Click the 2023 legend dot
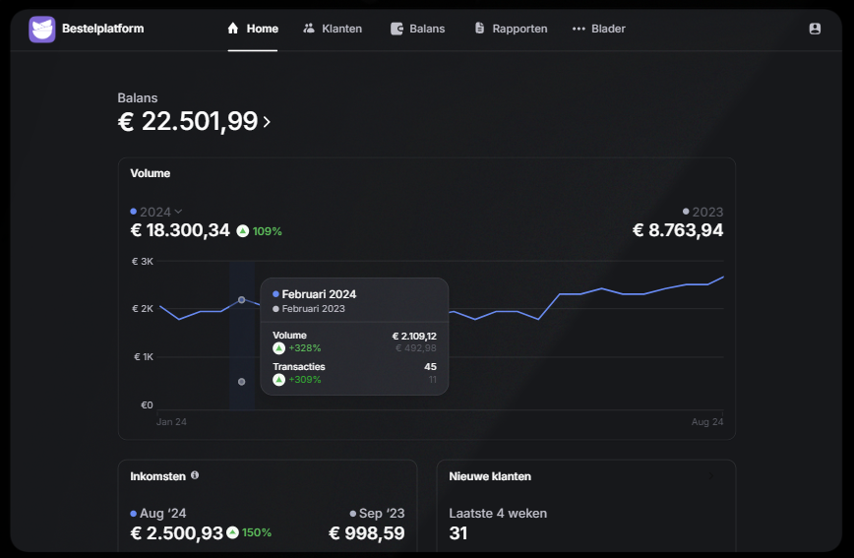Image resolution: width=854 pixels, height=558 pixels. click(x=686, y=212)
